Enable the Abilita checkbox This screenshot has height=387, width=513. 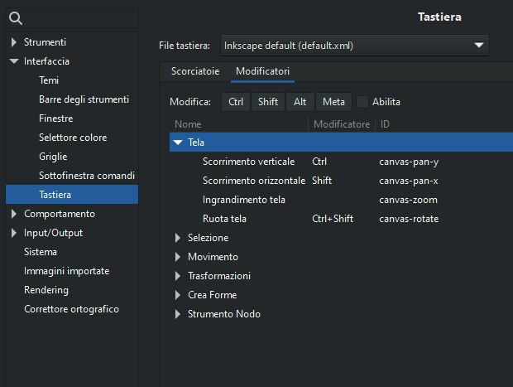[362, 102]
